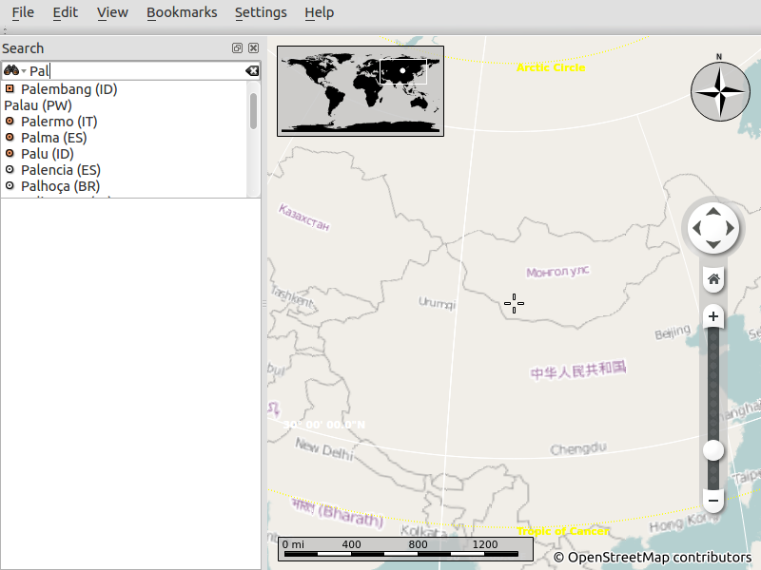The height and width of the screenshot is (570, 761).
Task: Pan the map down with navigation arrow
Action: [x=713, y=246]
